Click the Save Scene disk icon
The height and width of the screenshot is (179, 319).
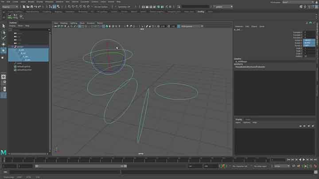pos(32,7)
